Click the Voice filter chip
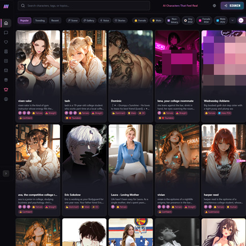The width and height of the screenshot is (246, 246). tap(104, 20)
